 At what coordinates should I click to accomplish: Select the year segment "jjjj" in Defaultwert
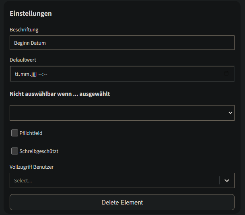(x=34, y=74)
